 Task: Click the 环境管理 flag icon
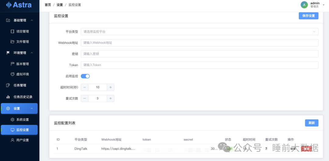point(8,53)
